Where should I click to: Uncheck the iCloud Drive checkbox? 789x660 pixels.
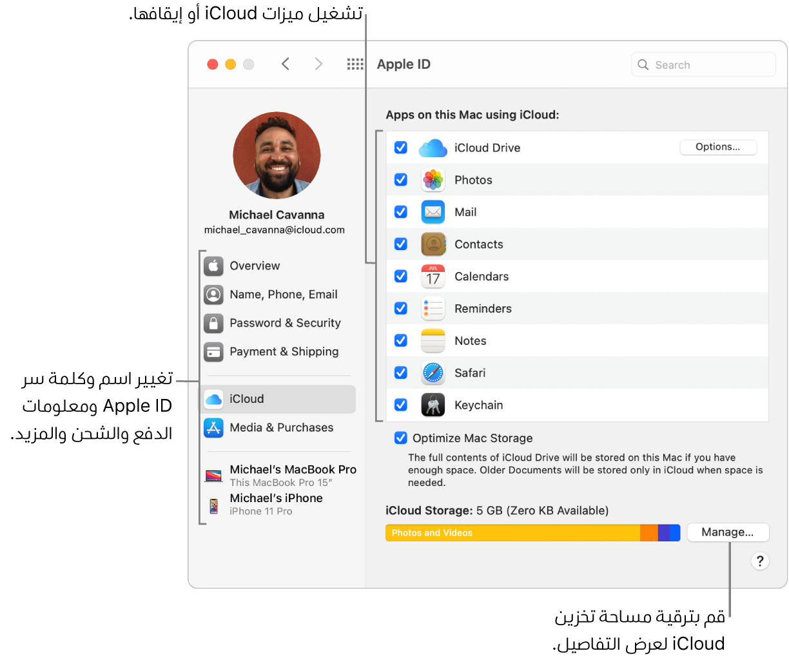point(401,148)
